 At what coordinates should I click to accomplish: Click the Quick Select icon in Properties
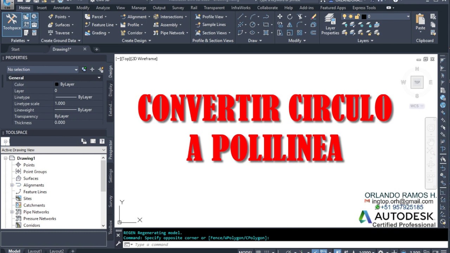pos(101,70)
